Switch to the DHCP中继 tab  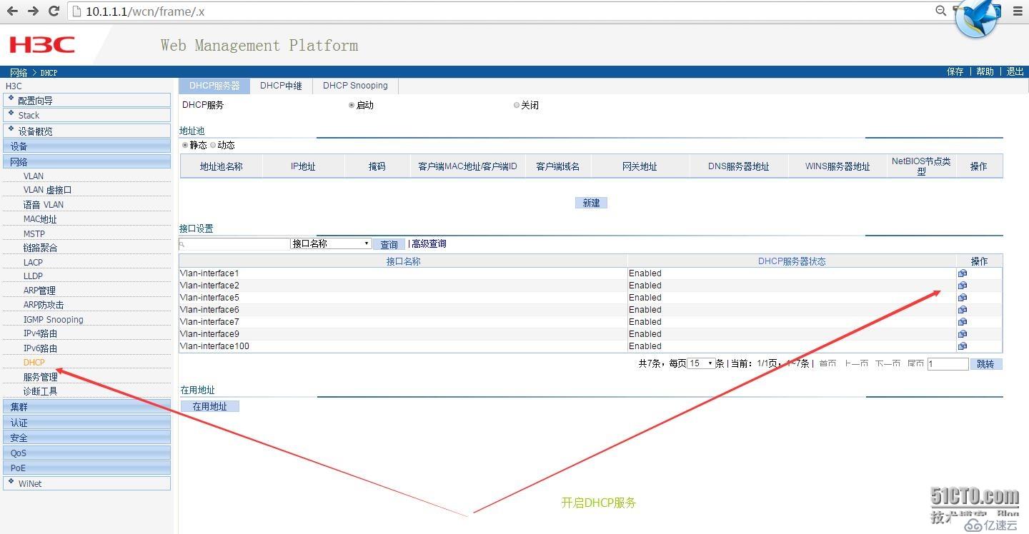tap(281, 86)
